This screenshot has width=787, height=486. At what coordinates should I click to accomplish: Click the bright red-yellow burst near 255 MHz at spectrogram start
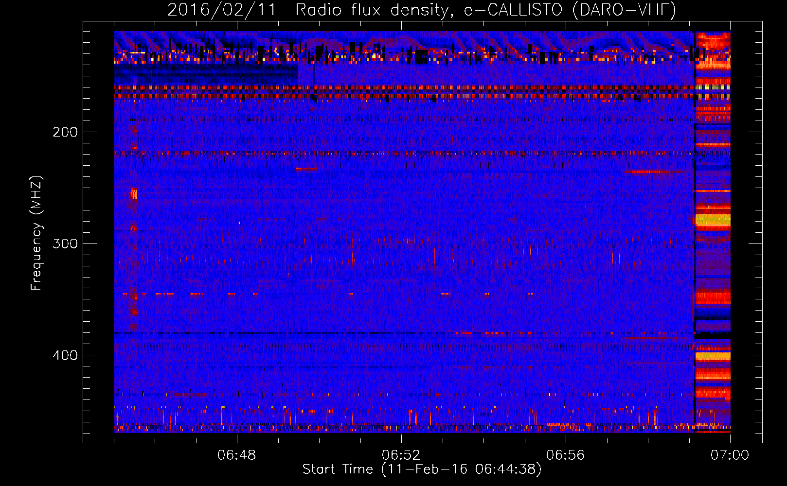(x=134, y=194)
